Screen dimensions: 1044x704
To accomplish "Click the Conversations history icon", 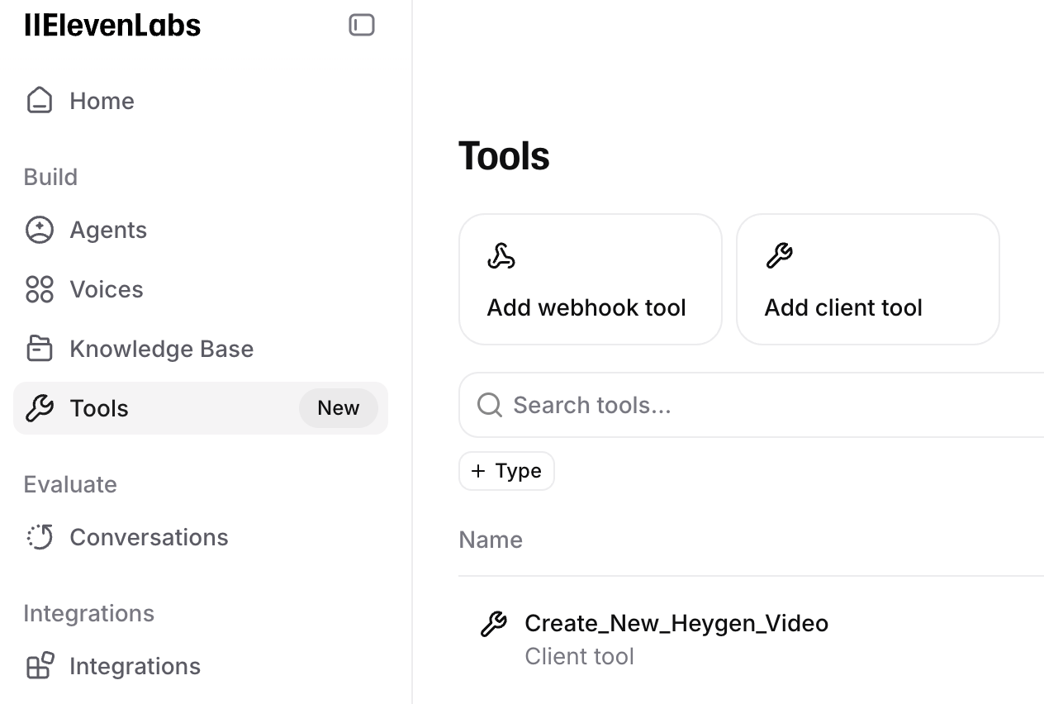I will pyautogui.click(x=39, y=536).
